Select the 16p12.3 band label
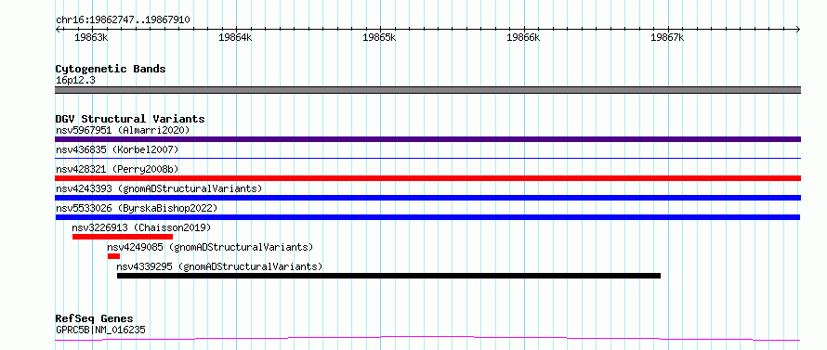The width and height of the screenshot is (827, 350). pos(75,81)
